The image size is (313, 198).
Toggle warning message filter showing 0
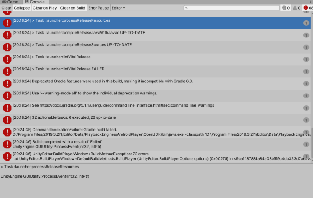point(297,8)
